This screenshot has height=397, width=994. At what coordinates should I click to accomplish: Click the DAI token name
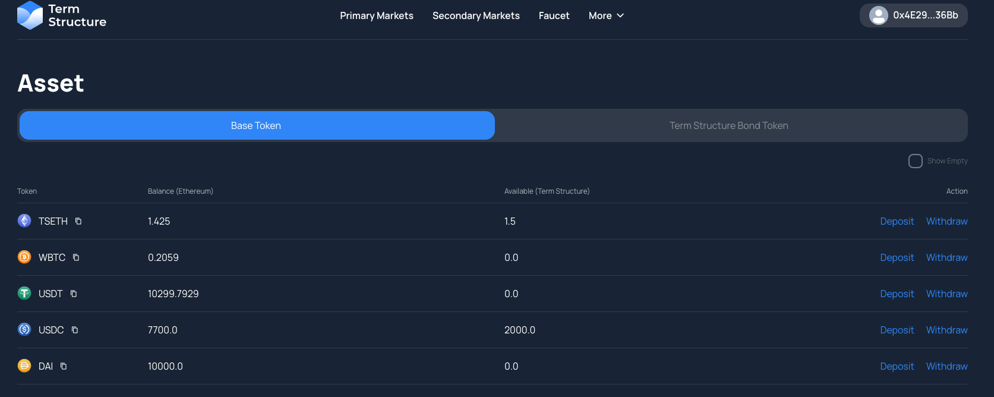coord(46,366)
